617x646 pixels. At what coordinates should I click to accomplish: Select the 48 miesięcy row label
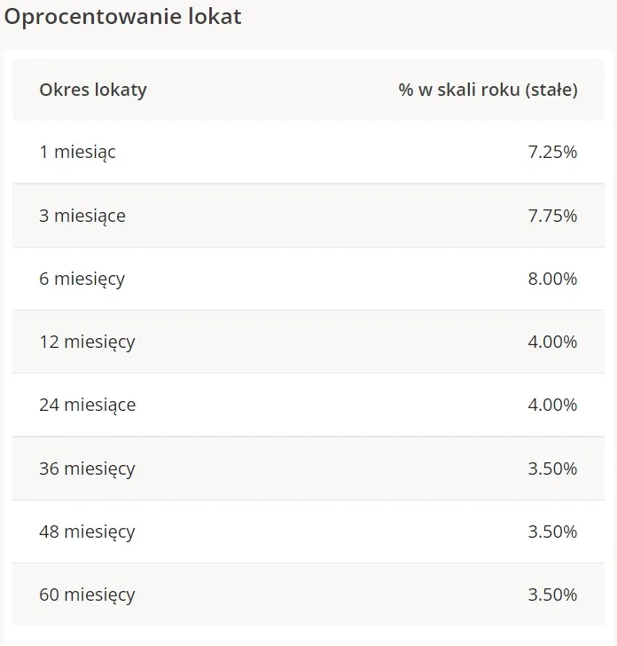[87, 532]
